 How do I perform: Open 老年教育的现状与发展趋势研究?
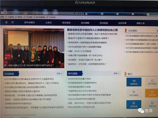tap(82, 83)
